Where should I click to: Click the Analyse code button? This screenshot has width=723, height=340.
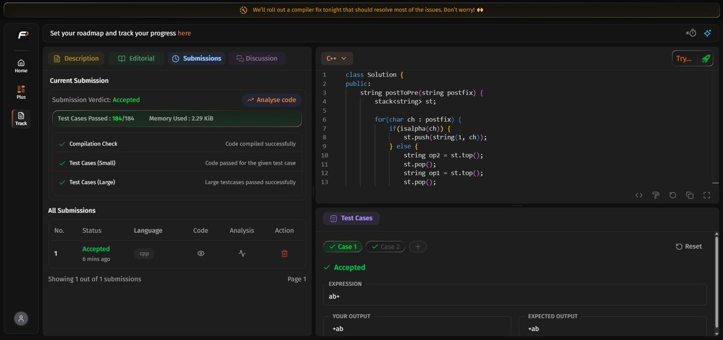[272, 100]
